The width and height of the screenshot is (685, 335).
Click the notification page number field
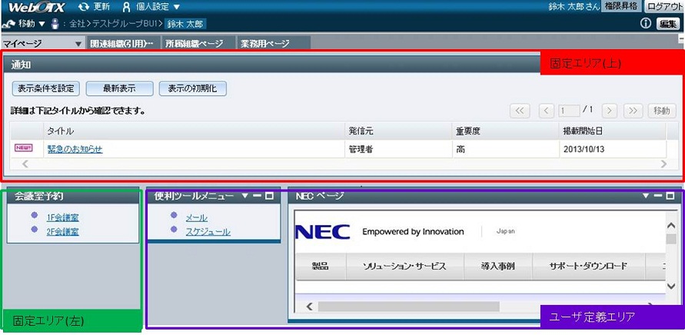[x=570, y=111]
